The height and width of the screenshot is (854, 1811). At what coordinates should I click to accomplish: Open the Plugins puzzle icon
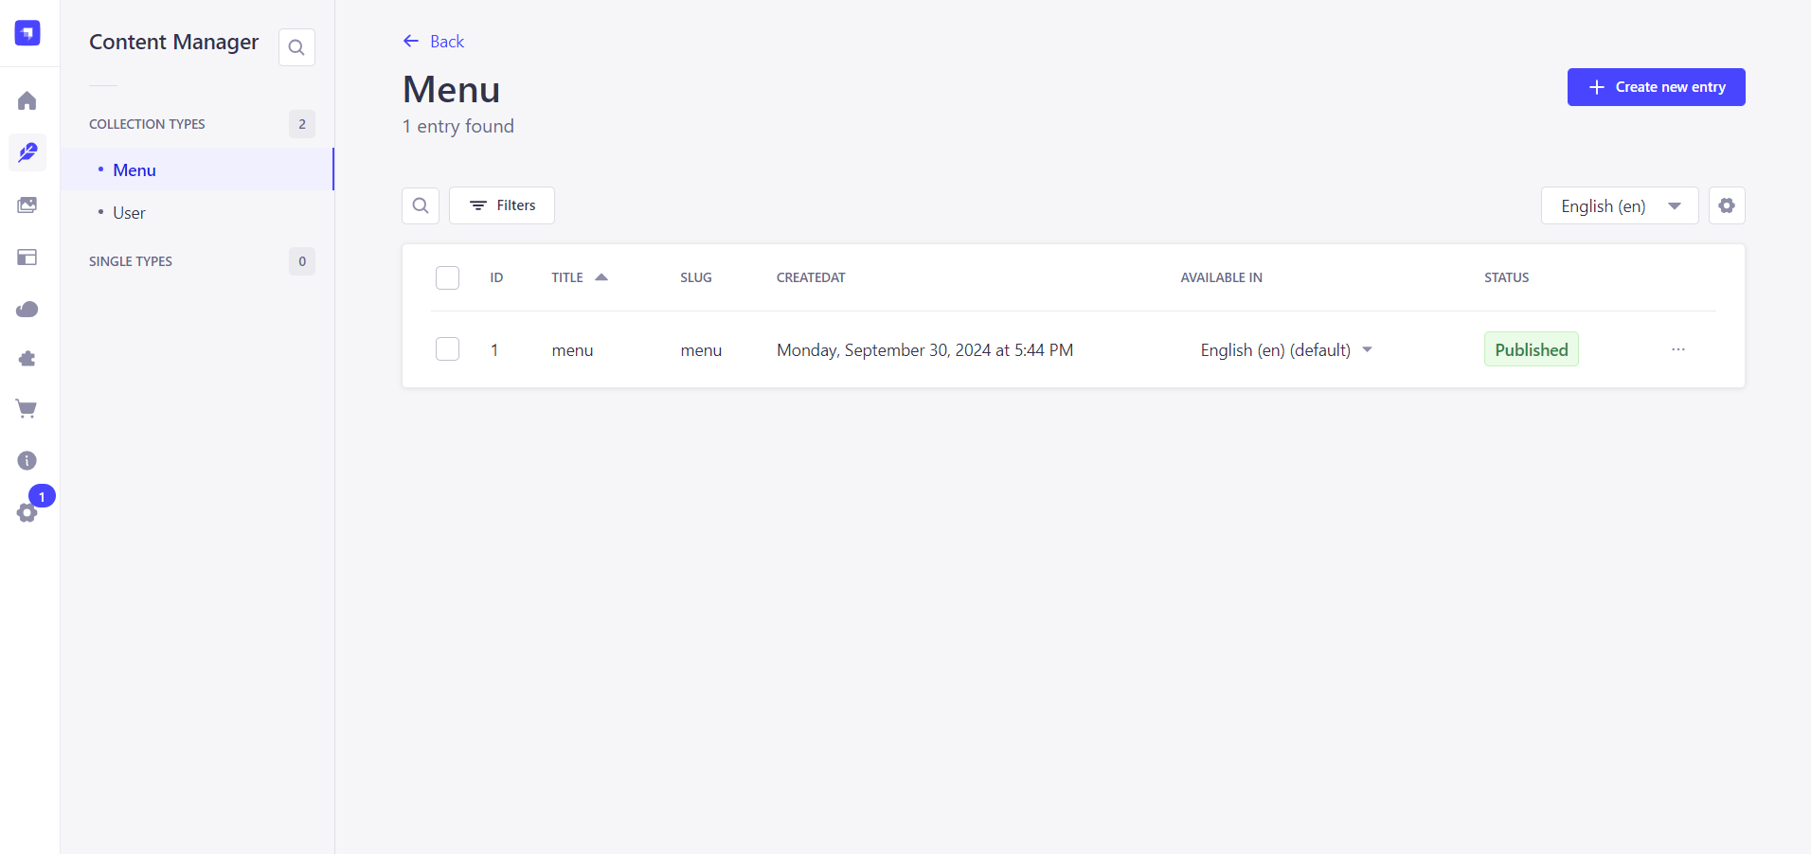[x=27, y=359]
